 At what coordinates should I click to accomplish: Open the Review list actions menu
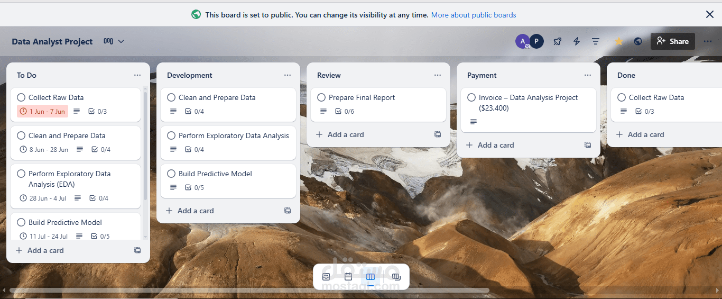point(438,75)
